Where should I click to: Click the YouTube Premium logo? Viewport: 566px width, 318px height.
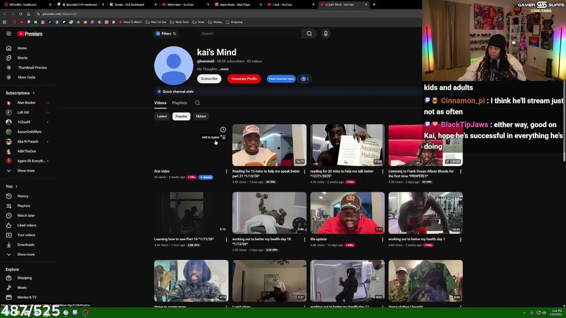coord(30,34)
